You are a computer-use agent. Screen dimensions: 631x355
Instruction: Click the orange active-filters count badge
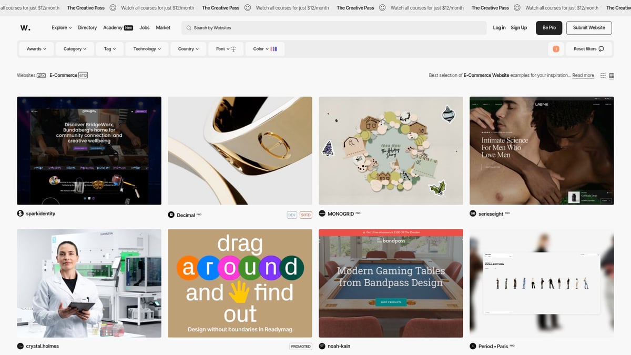tap(556, 48)
